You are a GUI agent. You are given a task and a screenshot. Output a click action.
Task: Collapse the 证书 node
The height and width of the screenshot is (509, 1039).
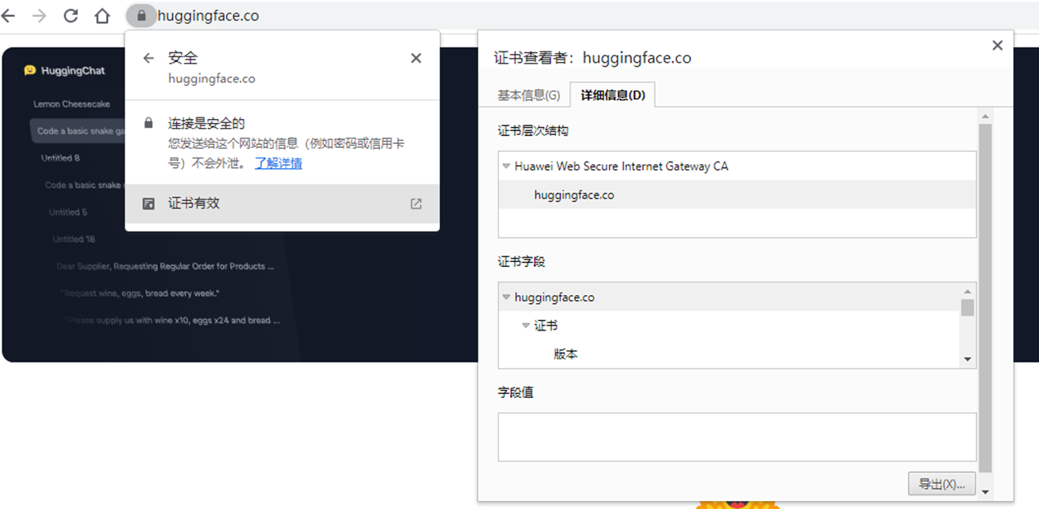click(526, 326)
